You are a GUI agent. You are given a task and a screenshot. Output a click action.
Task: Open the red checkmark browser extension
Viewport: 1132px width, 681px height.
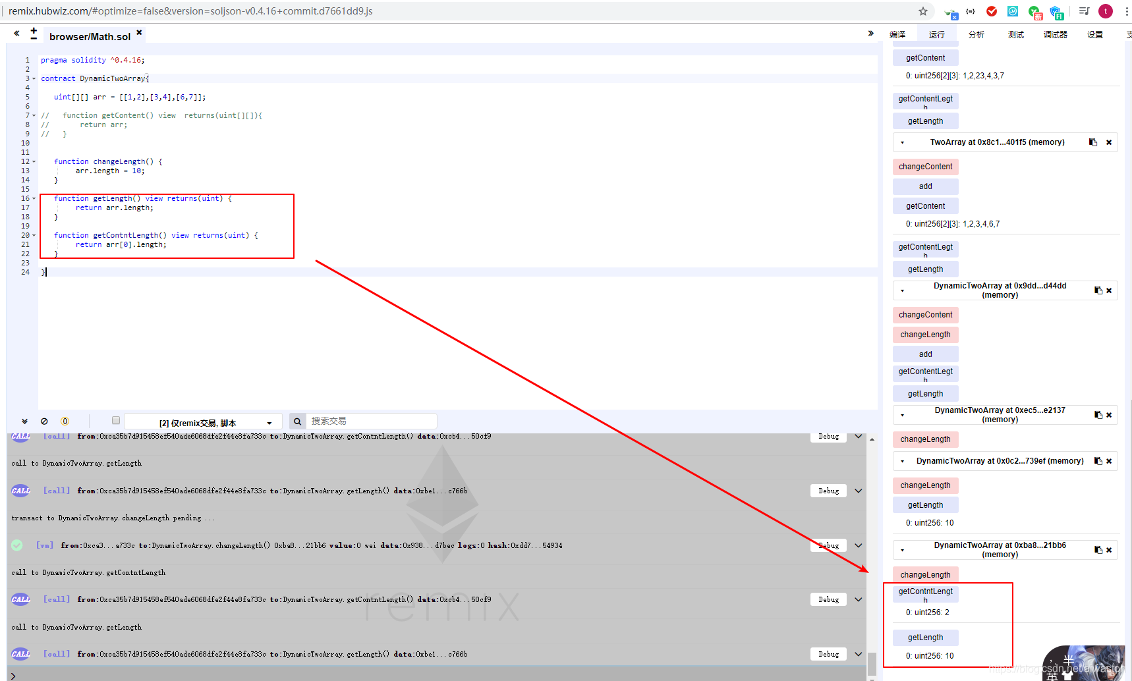992,11
